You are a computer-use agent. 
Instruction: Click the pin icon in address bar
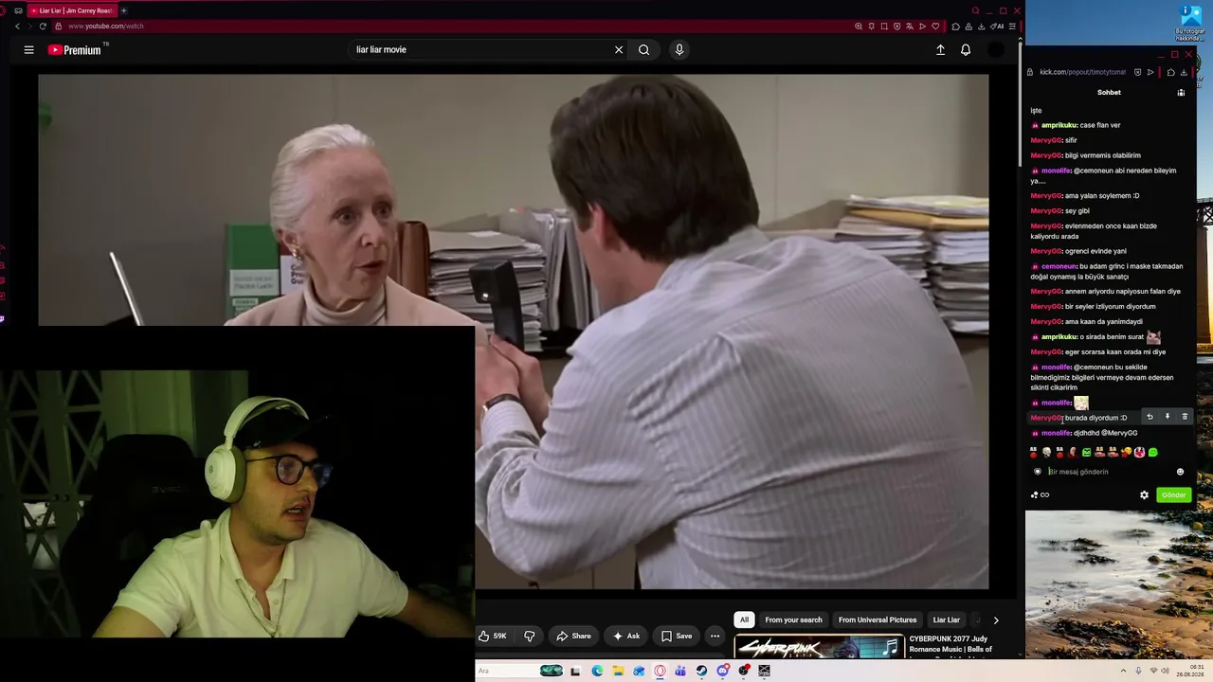click(x=871, y=27)
